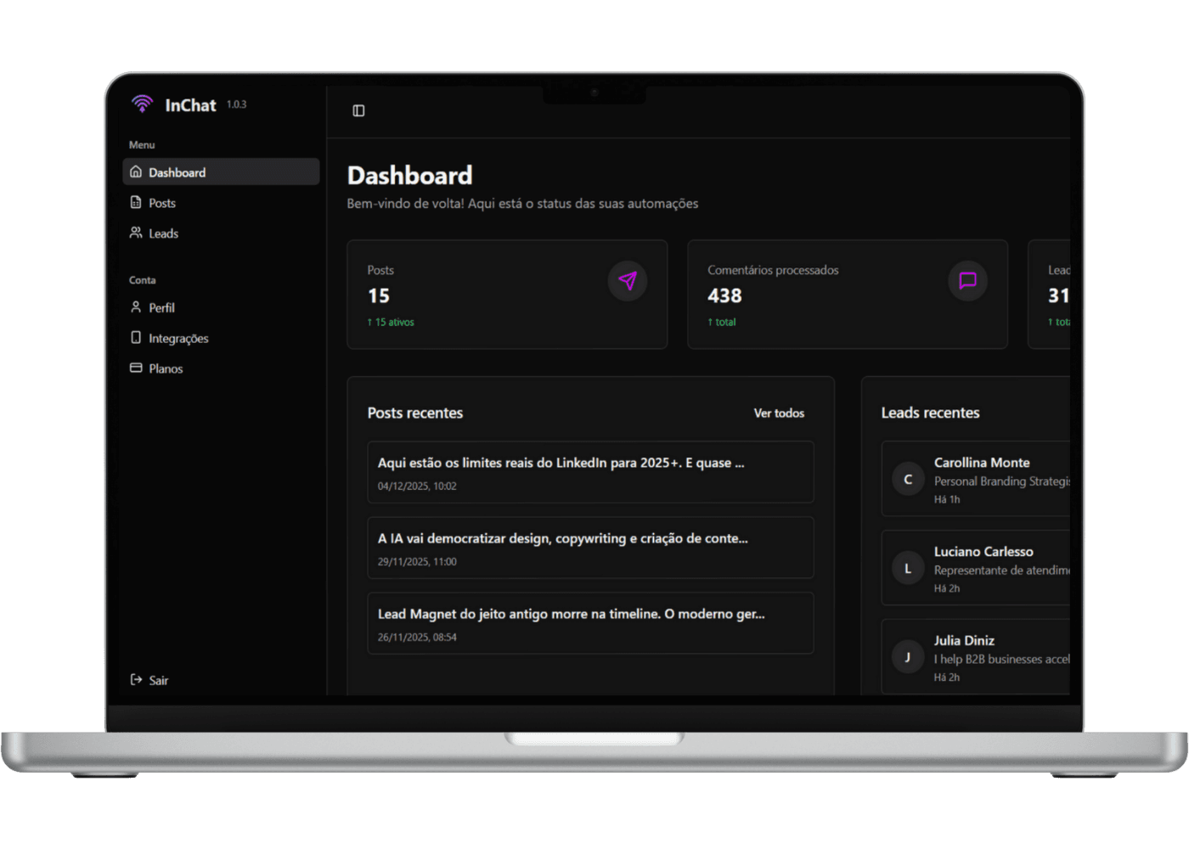1189x849 pixels.
Task: Click the Dashboard home icon
Action: tap(136, 171)
